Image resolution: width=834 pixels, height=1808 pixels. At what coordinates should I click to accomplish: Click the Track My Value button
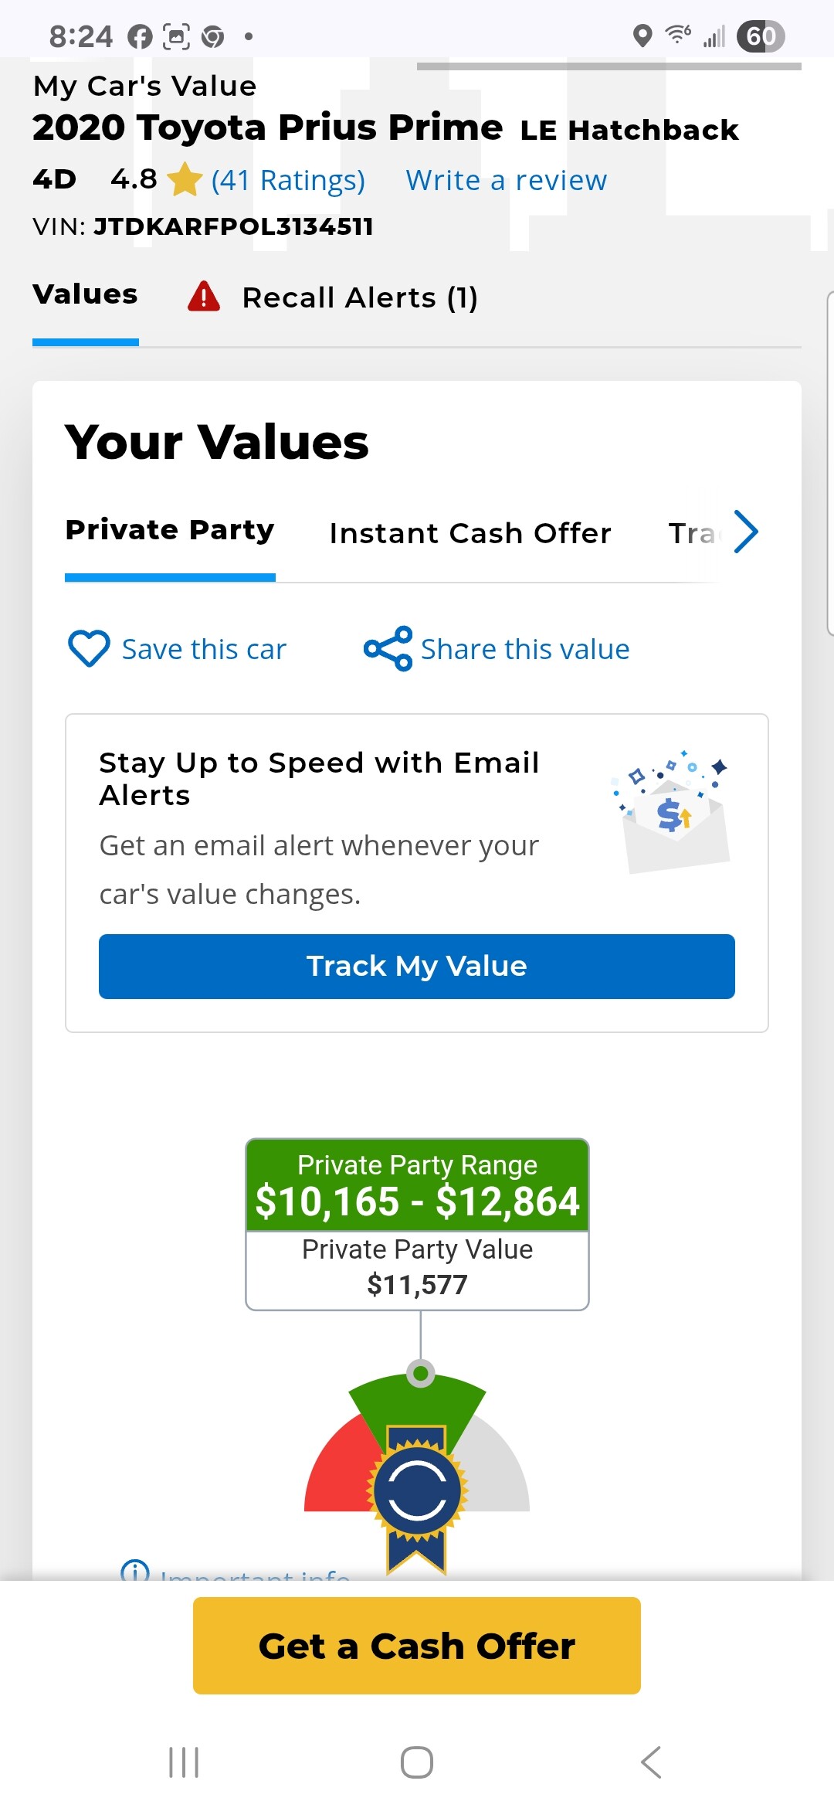[417, 967]
